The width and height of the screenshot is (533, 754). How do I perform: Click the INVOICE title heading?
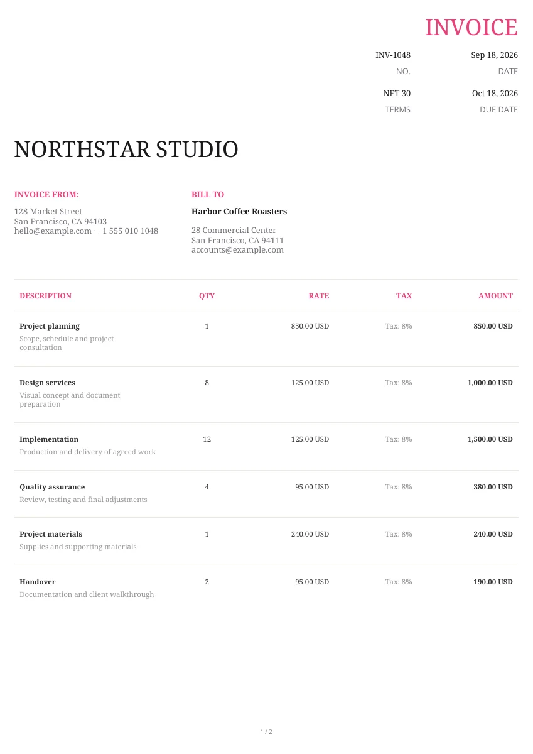click(471, 28)
